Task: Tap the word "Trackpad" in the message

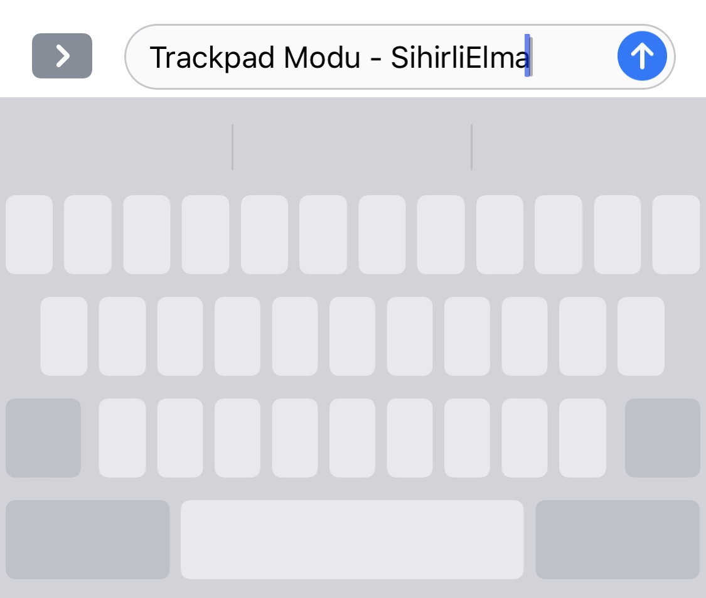Action: click(x=211, y=58)
